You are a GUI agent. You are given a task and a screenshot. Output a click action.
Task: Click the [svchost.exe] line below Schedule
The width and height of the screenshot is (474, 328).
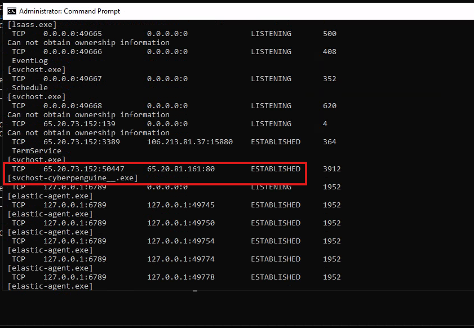click(x=36, y=97)
